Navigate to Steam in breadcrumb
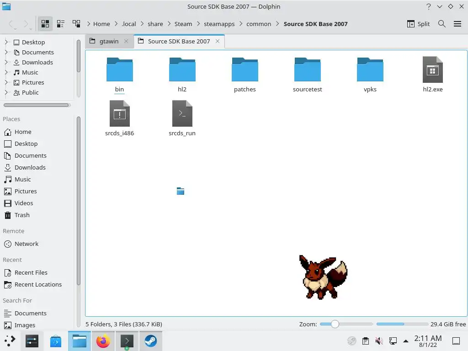The width and height of the screenshot is (468, 351). (x=183, y=24)
